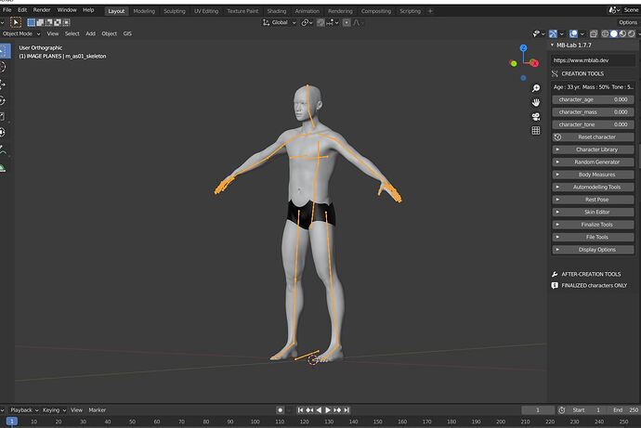Image resolution: width=641 pixels, height=428 pixels.
Task: Open the https://www.mblab.dev link
Action: pos(593,60)
